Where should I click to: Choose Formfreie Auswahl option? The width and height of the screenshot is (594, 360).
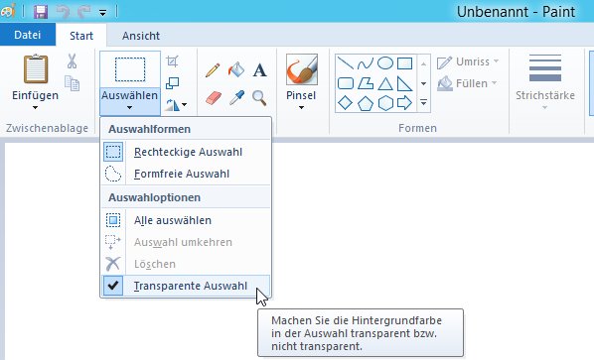click(186, 174)
